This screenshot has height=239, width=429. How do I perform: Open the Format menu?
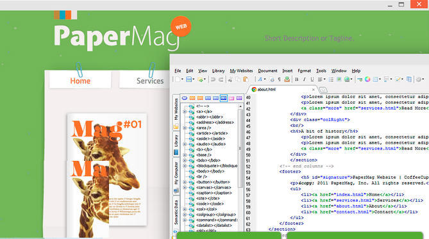tap(304, 71)
